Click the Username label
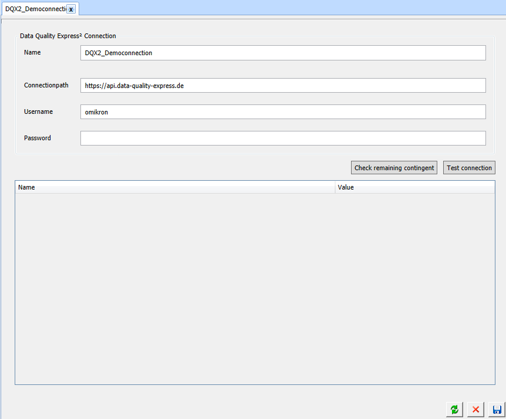This screenshot has width=506, height=419. (38, 111)
